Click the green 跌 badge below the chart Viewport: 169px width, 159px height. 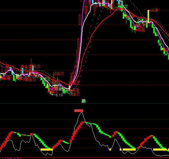coord(84,101)
